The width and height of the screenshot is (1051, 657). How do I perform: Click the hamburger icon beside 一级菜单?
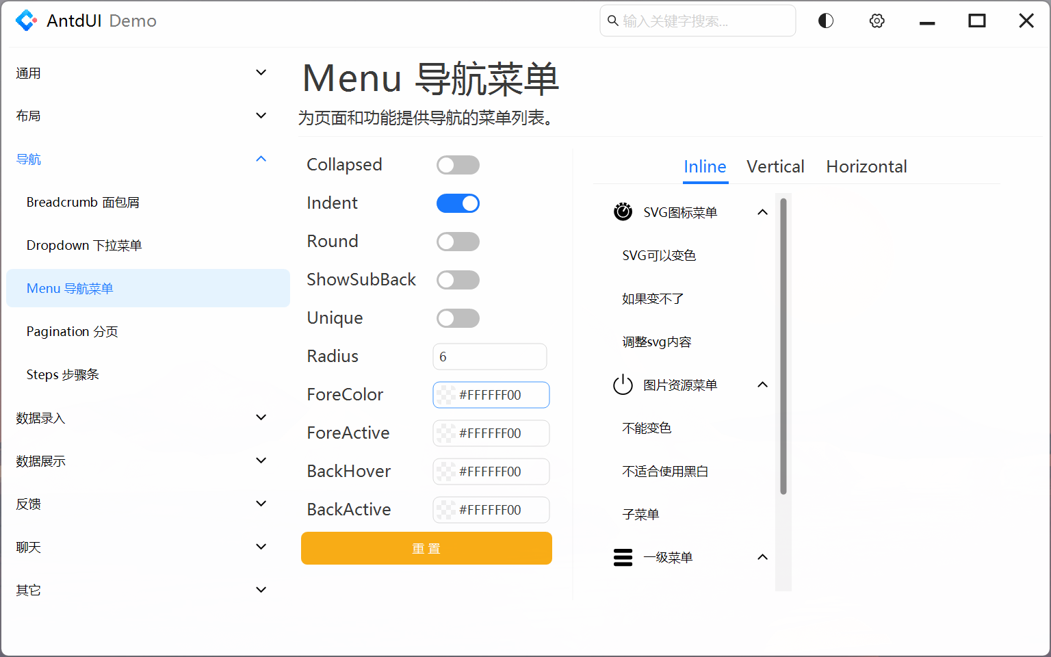pos(623,557)
